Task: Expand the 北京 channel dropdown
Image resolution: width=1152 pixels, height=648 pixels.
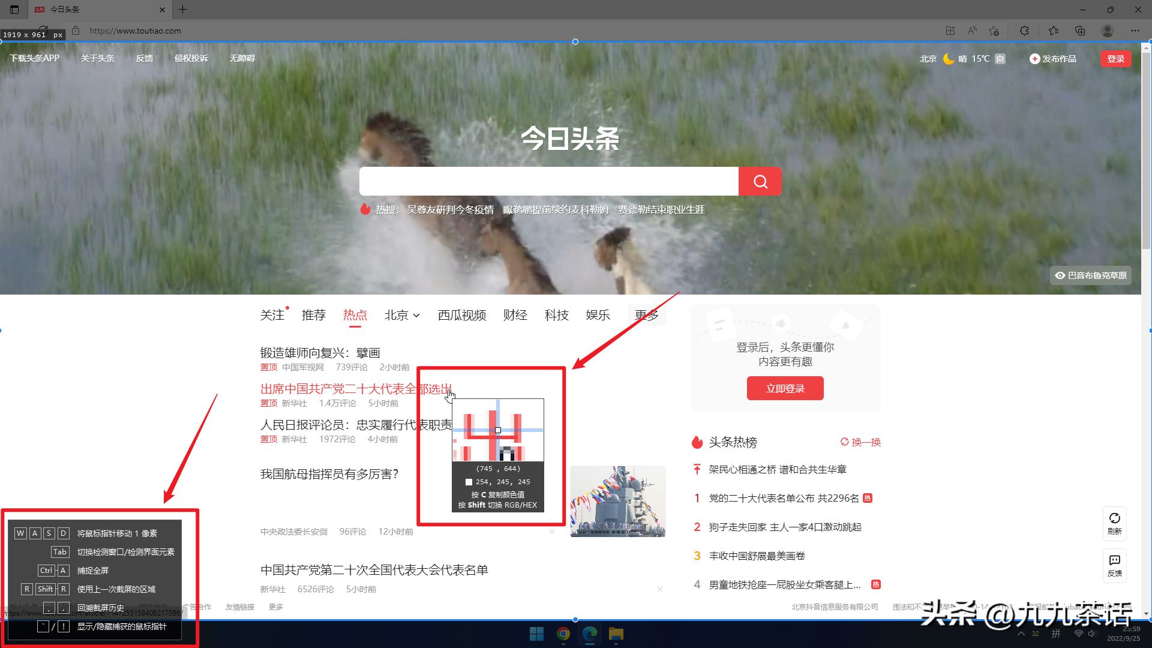Action: pos(401,314)
